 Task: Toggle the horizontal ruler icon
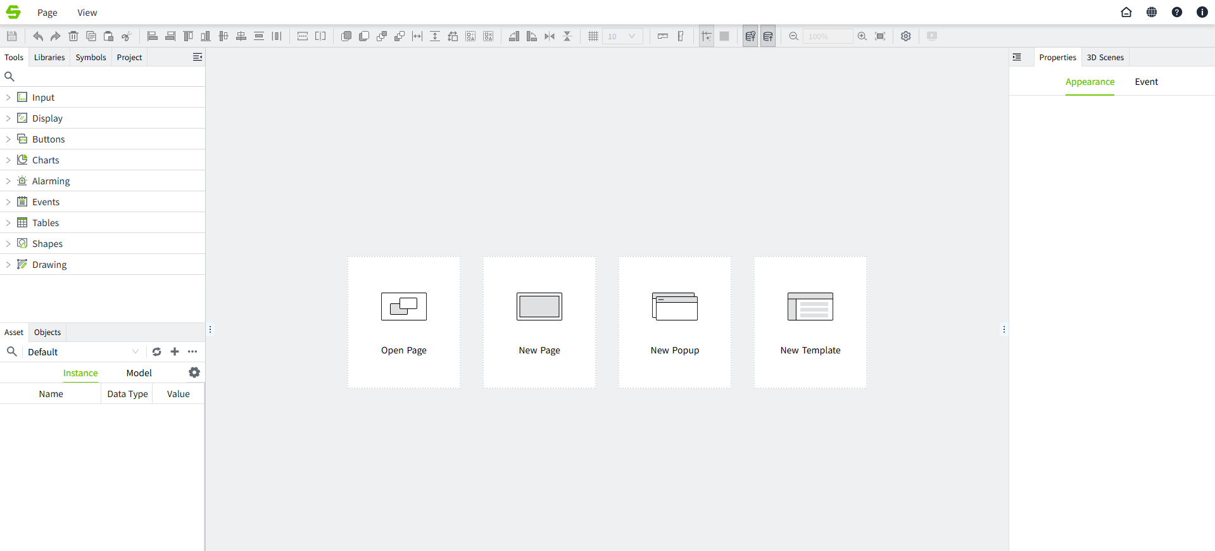click(662, 36)
